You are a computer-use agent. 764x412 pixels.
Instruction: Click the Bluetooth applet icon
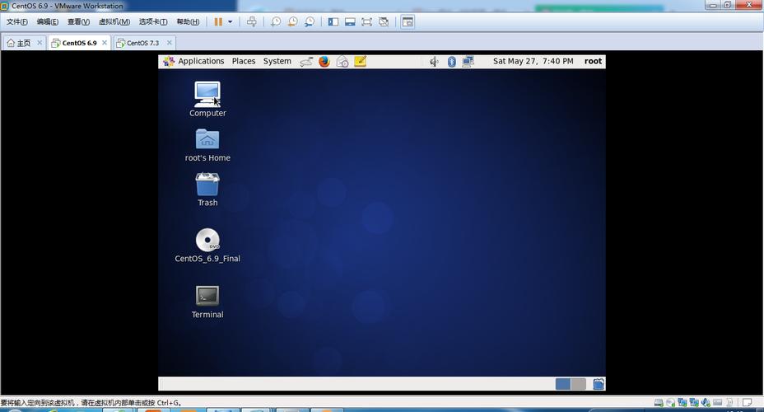(452, 62)
